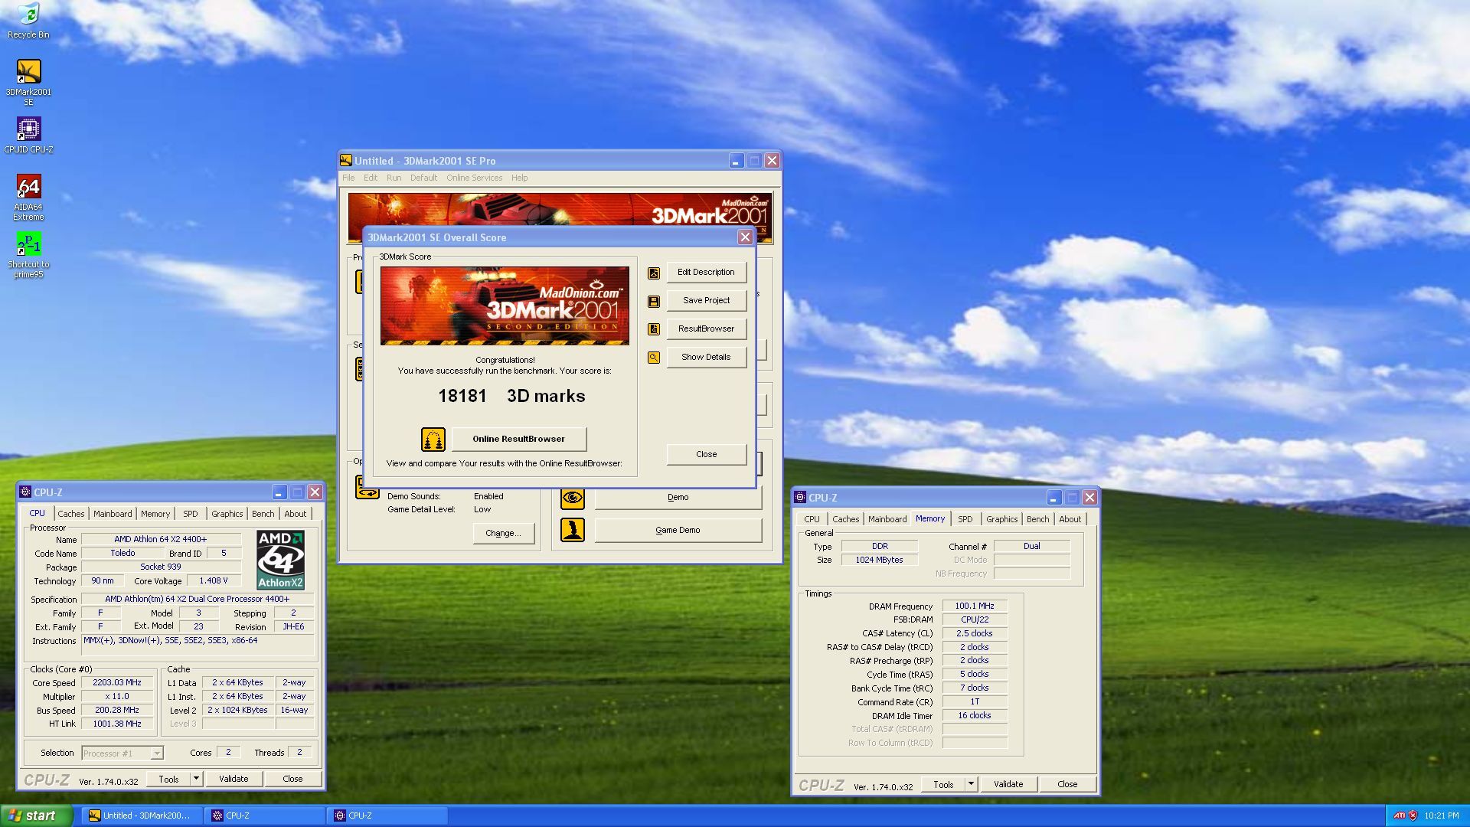The image size is (1470, 827).
Task: Switch to About tab in left CPU-Z
Action: pyautogui.click(x=295, y=514)
